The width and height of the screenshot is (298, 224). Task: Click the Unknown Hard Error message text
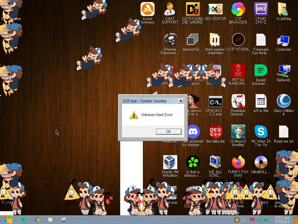(x=157, y=115)
